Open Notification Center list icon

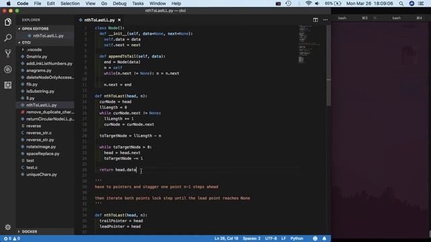421,3
